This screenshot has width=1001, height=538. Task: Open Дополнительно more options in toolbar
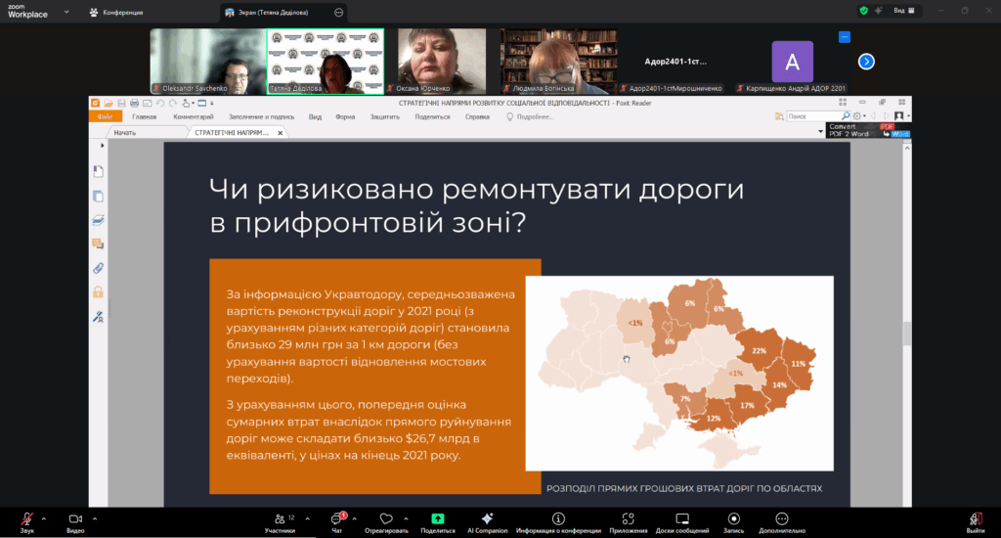[x=781, y=521]
